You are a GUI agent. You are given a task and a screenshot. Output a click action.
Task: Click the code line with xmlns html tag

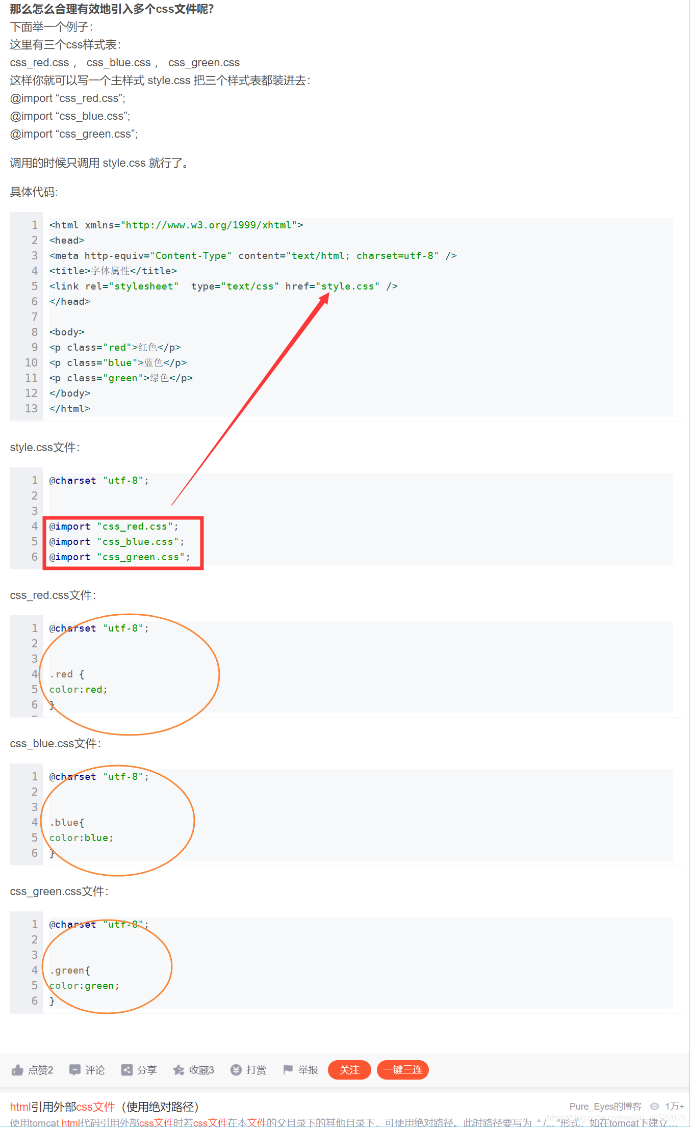coord(176,225)
